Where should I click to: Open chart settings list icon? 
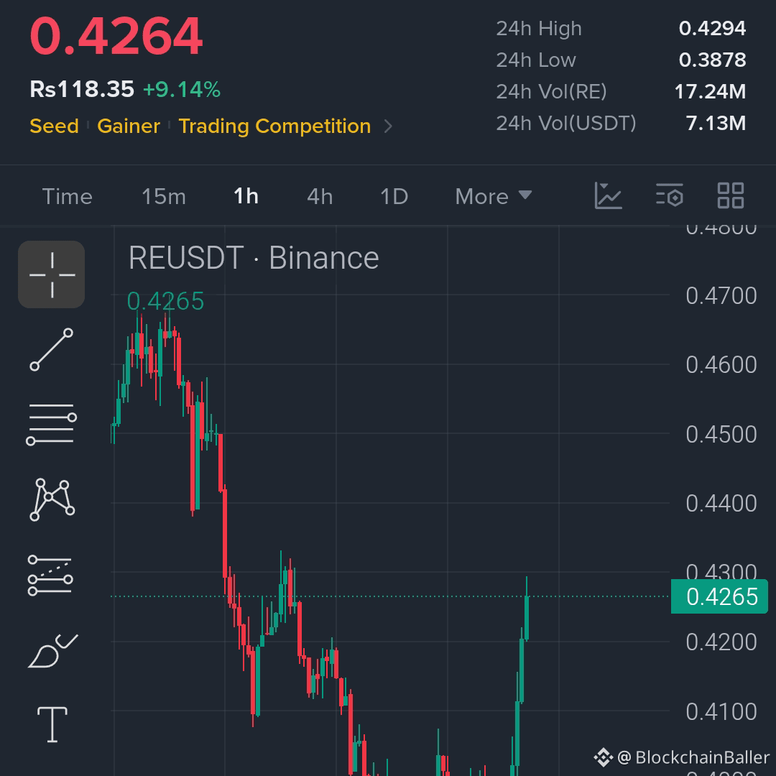point(670,195)
